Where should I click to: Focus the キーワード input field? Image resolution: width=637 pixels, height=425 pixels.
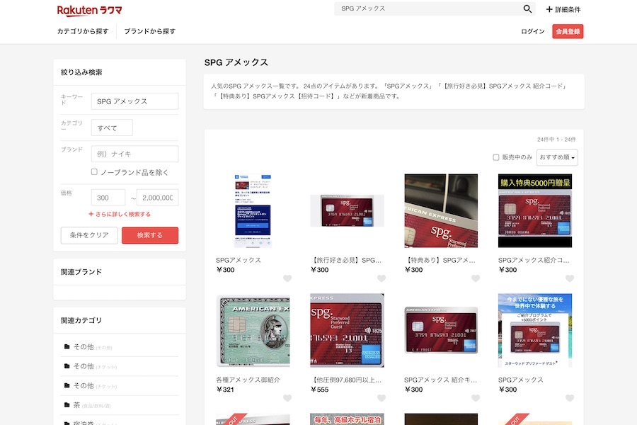pyautogui.click(x=134, y=101)
